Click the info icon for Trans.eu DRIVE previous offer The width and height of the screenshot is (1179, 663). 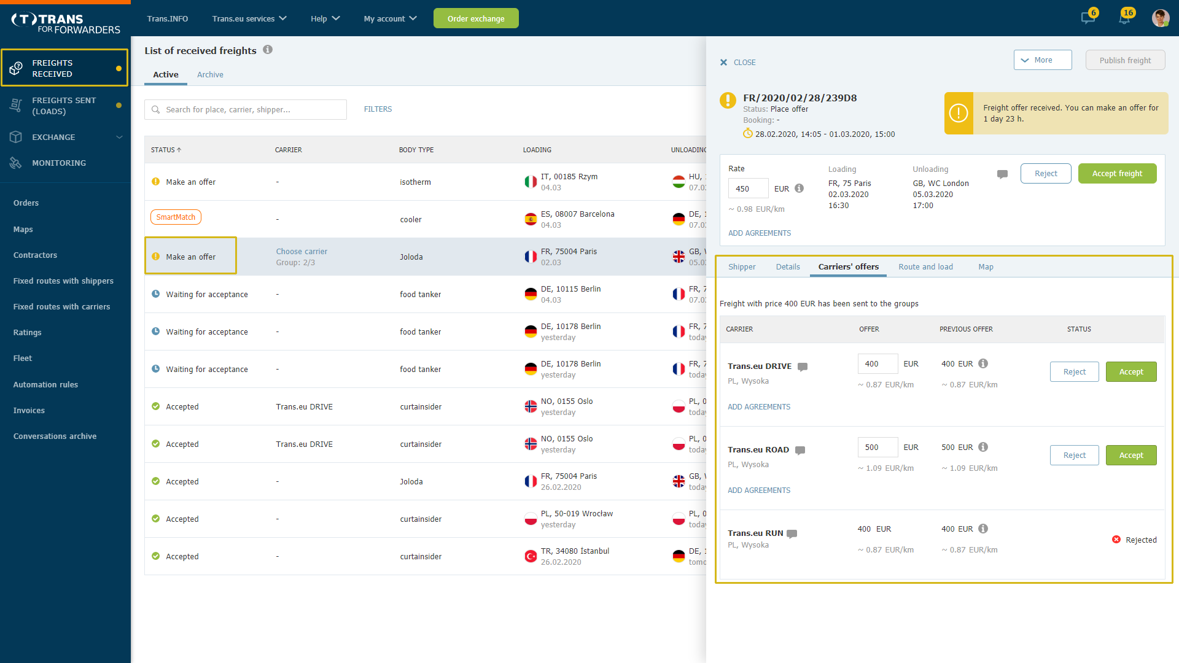[x=983, y=363]
